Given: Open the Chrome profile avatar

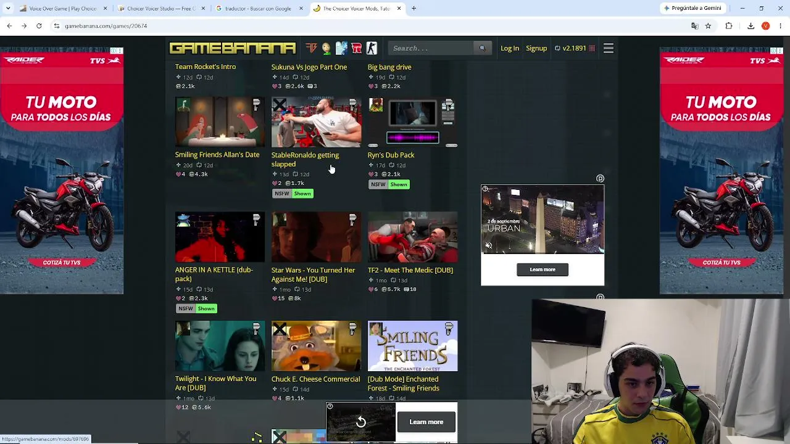Looking at the screenshot, I should 765,26.
